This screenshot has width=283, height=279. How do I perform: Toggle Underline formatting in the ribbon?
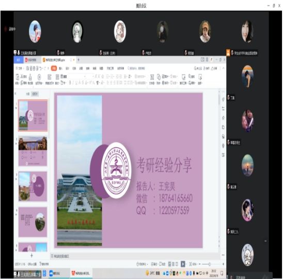(76, 83)
